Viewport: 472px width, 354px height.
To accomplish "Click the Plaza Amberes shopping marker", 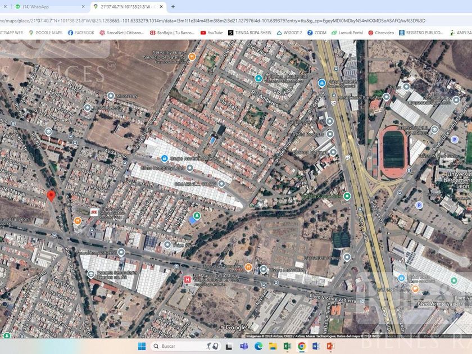I will [321, 83].
